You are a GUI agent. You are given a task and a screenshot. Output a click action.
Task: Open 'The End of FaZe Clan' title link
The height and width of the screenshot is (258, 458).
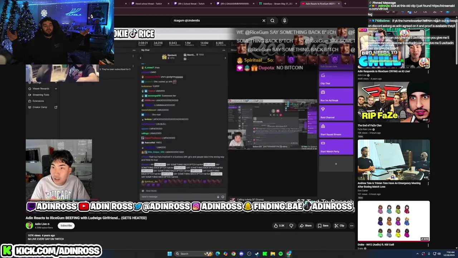click(x=370, y=125)
